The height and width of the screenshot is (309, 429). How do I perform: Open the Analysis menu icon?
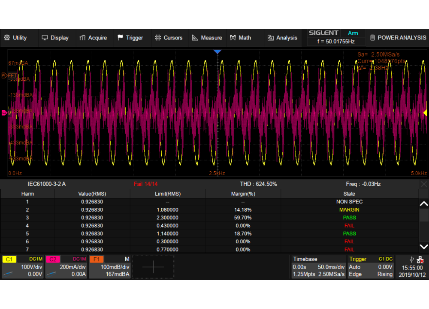270,38
